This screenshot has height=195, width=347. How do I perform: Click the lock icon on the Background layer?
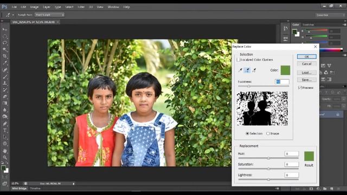pos(338,114)
